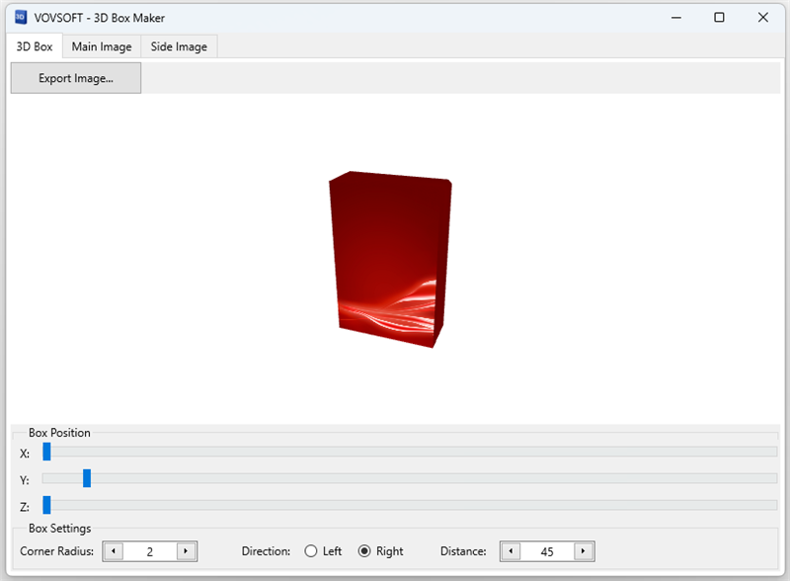Click the Export Image button
Screen dimensions: 790x581
pyautogui.click(x=76, y=78)
